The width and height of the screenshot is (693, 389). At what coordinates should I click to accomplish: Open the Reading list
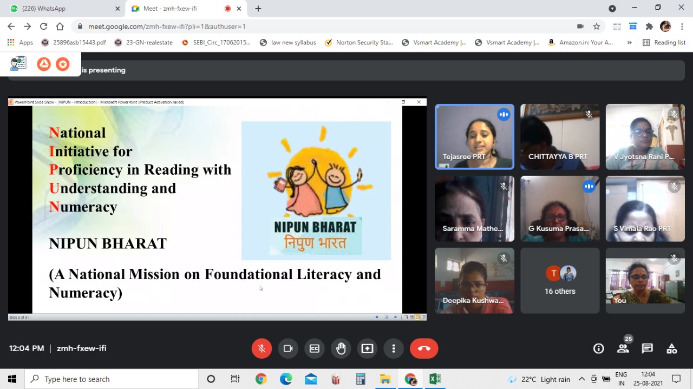(x=664, y=42)
